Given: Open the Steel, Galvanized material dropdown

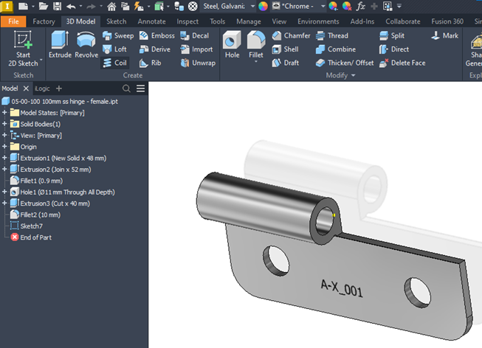Looking at the screenshot, I should tap(253, 6).
